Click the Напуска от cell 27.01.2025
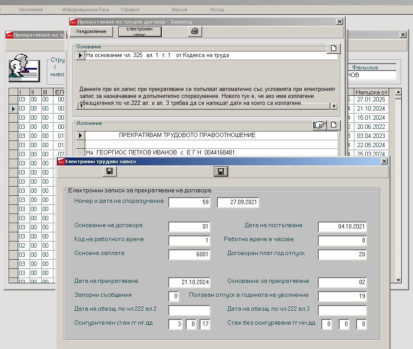Viewport: 413px width, 349px height. [371, 99]
